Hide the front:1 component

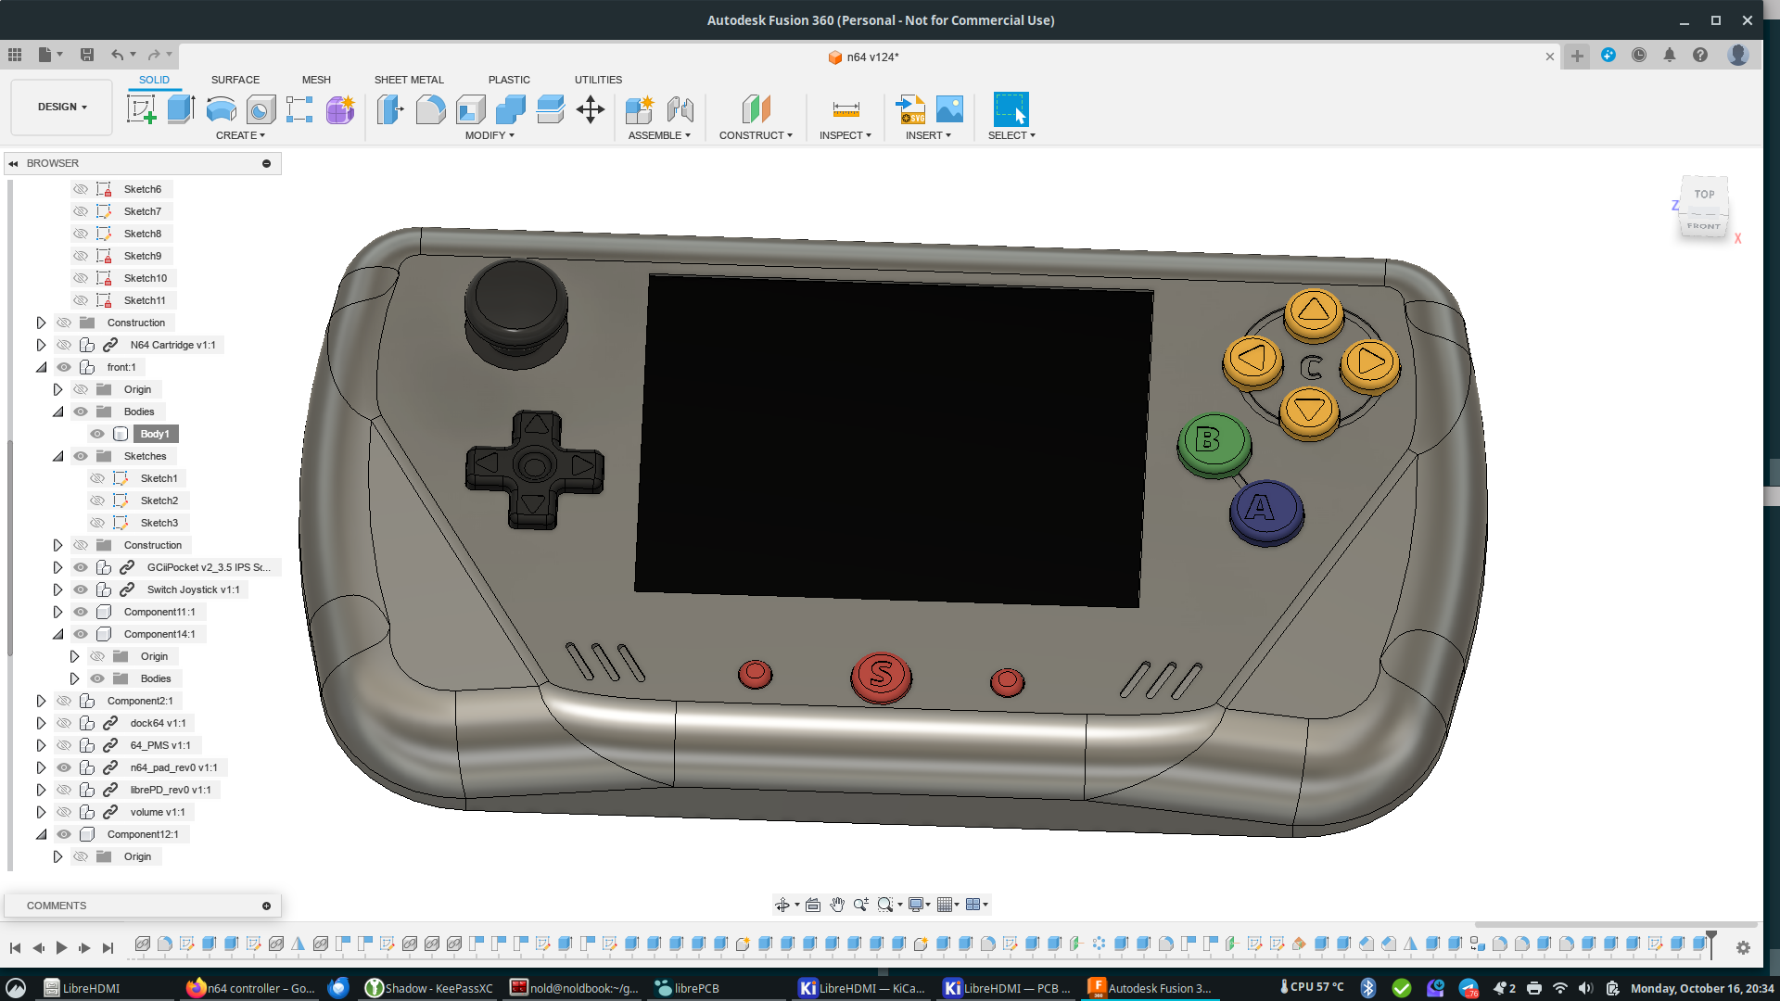click(x=64, y=367)
